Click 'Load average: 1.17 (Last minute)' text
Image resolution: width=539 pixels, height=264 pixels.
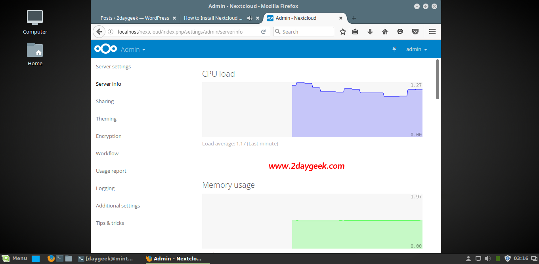coord(240,143)
